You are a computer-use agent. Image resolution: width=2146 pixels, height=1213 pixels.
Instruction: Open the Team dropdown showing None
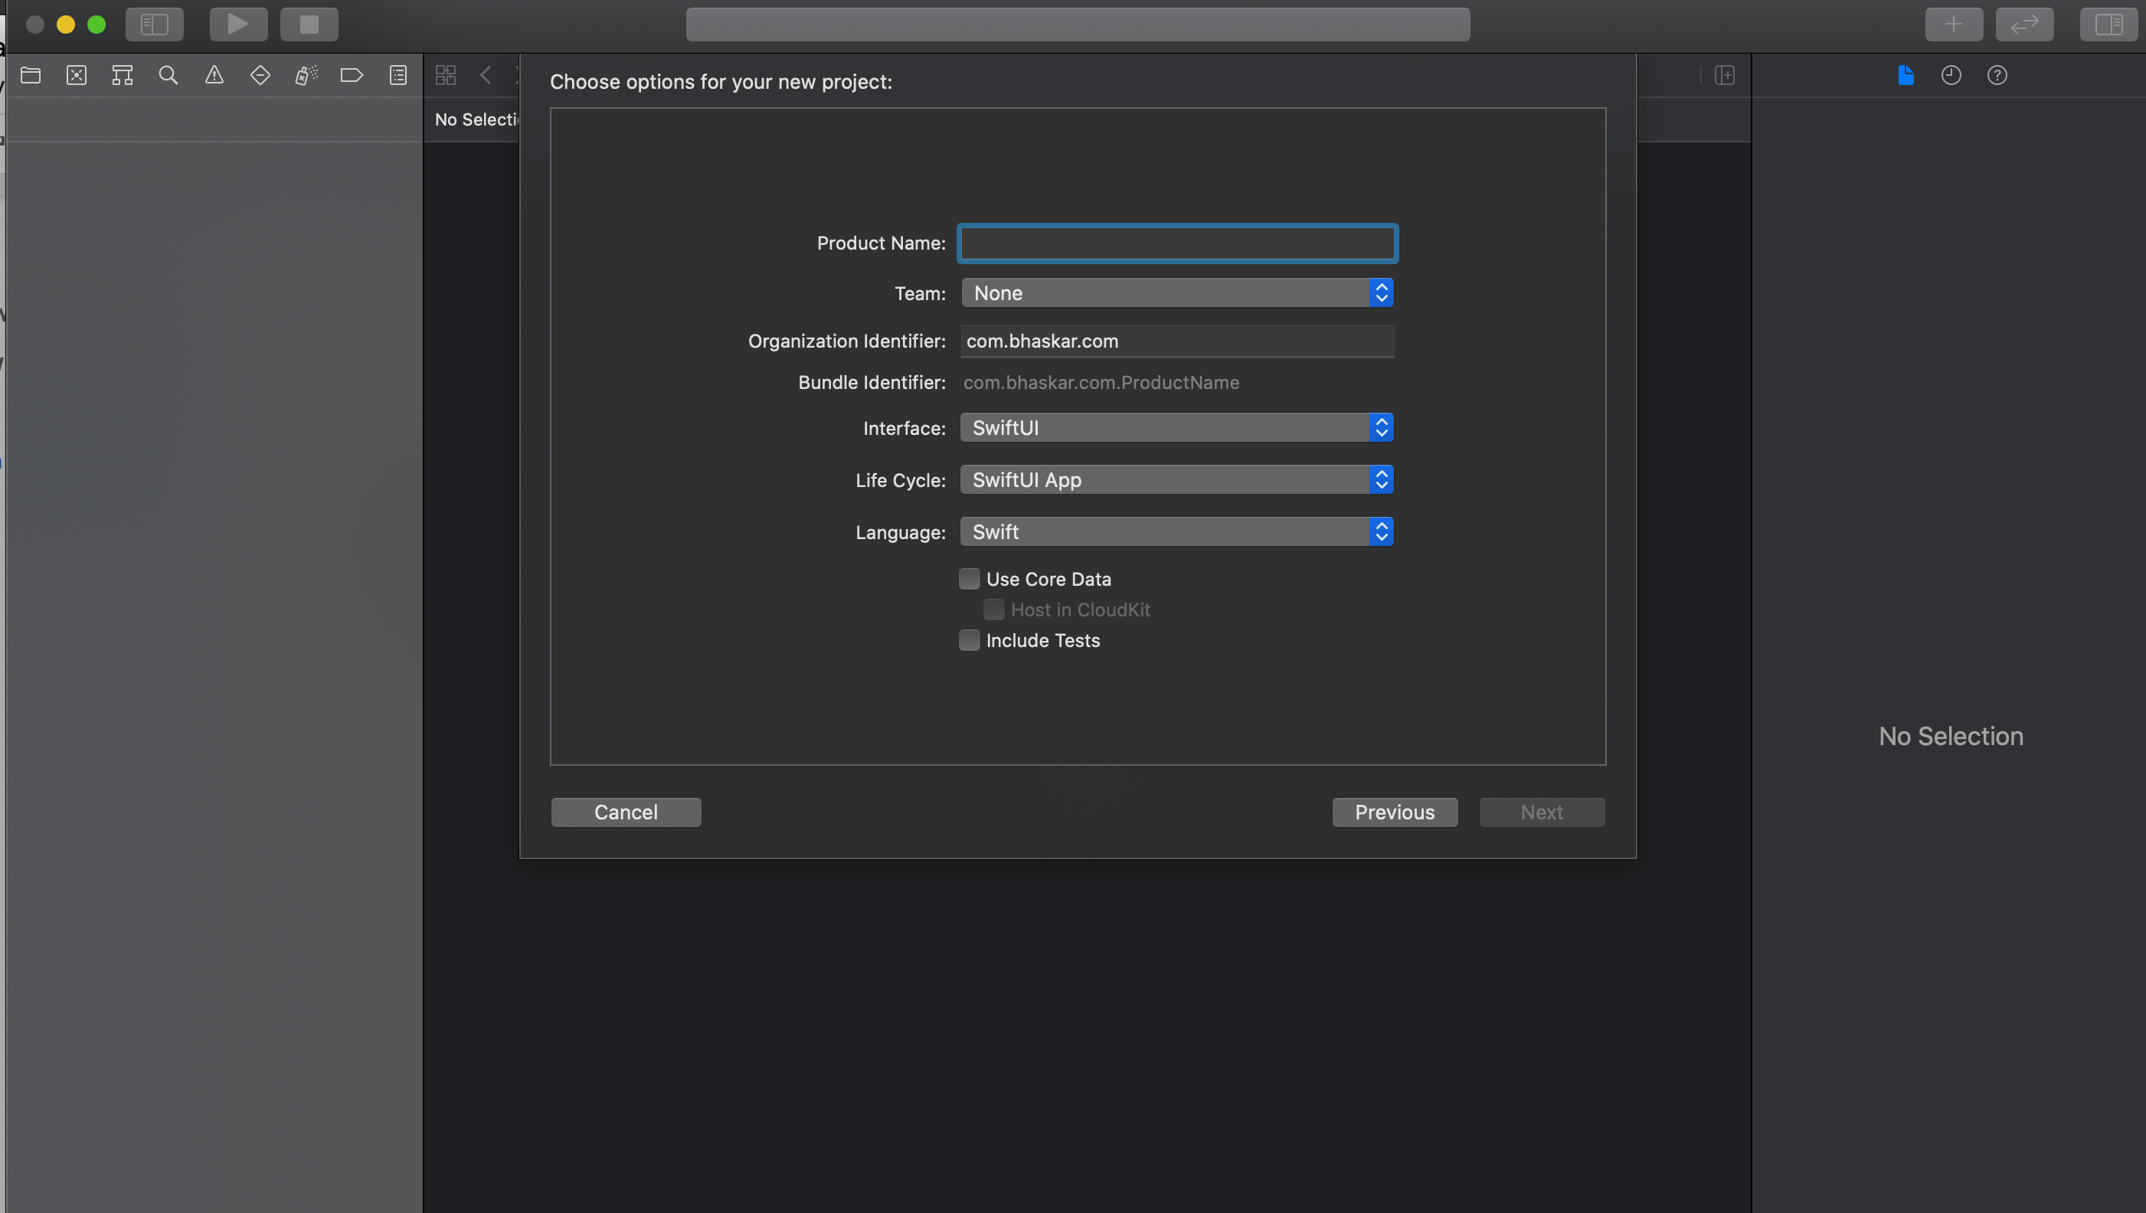pyautogui.click(x=1176, y=293)
